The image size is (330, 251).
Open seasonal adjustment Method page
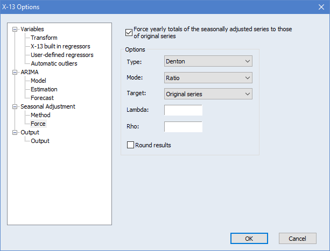[40, 115]
